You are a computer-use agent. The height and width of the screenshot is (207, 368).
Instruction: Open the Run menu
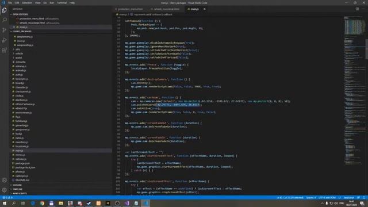[x=52, y=3]
